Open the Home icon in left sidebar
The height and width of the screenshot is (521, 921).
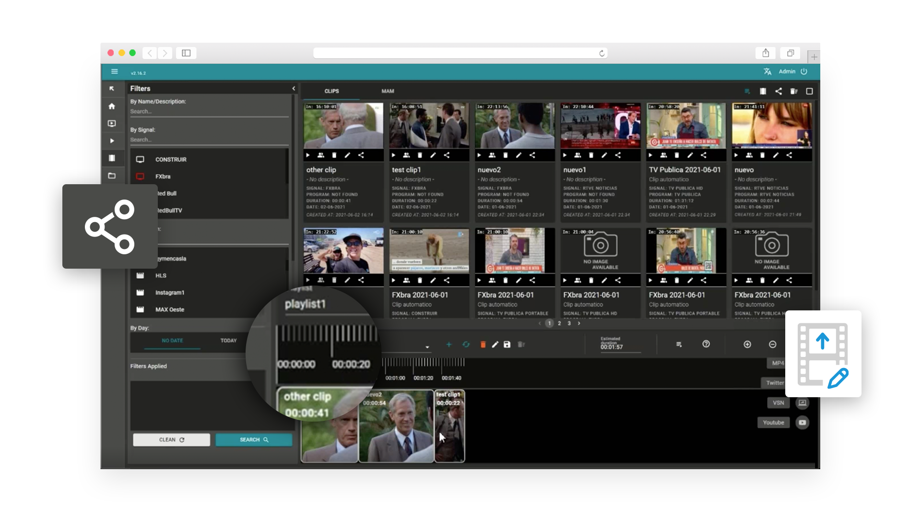click(x=112, y=106)
